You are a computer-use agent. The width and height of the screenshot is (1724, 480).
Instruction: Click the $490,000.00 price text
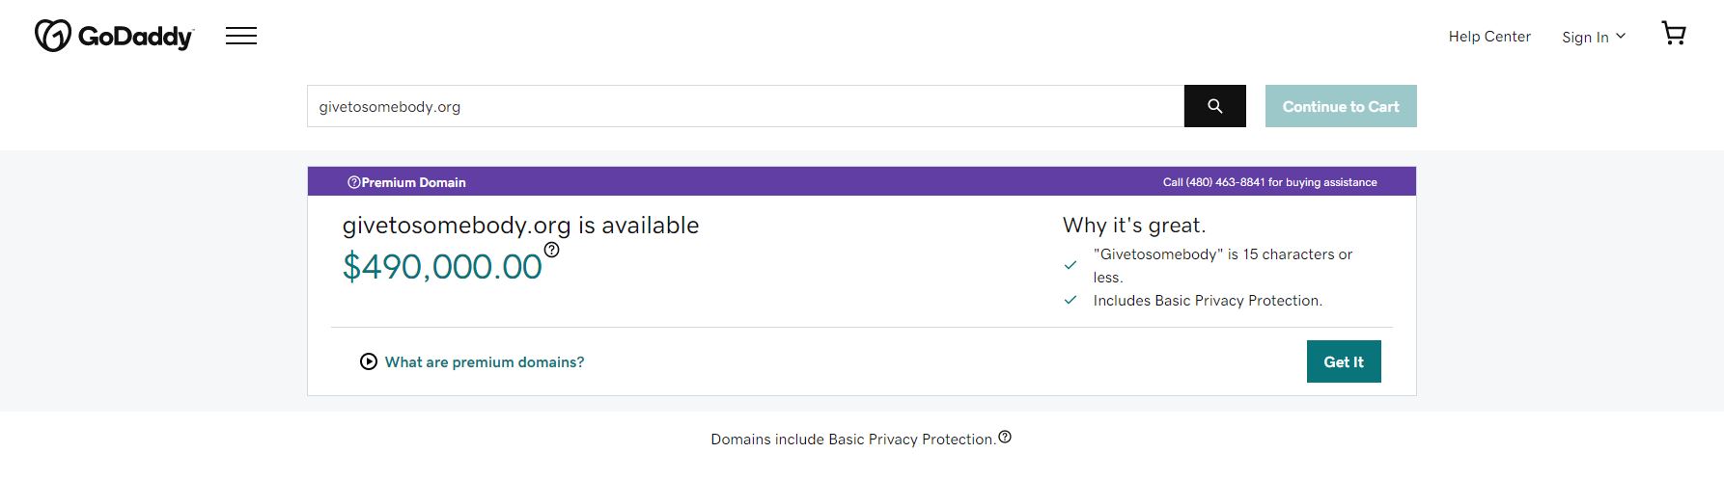point(442,267)
